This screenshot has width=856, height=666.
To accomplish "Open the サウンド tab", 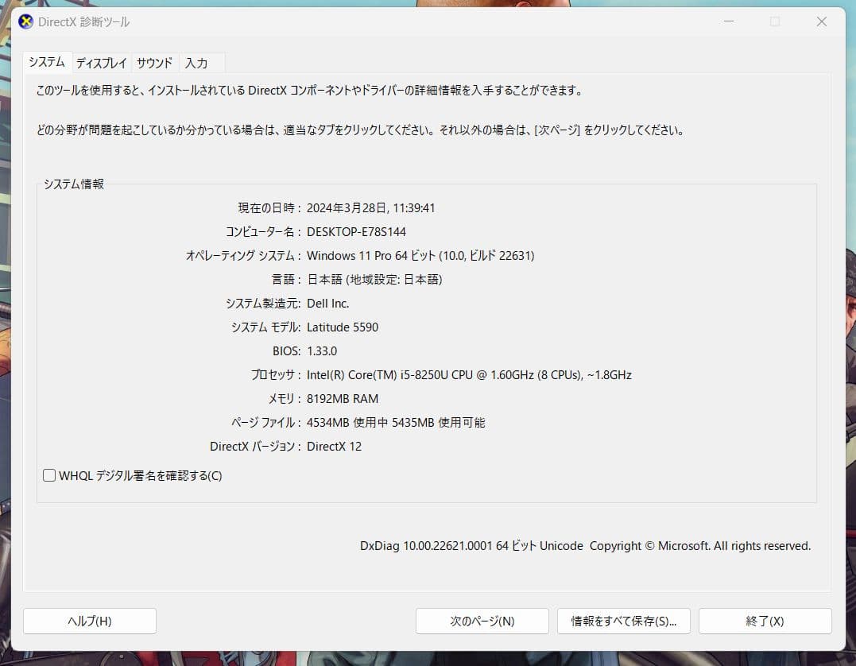I will click(x=153, y=62).
